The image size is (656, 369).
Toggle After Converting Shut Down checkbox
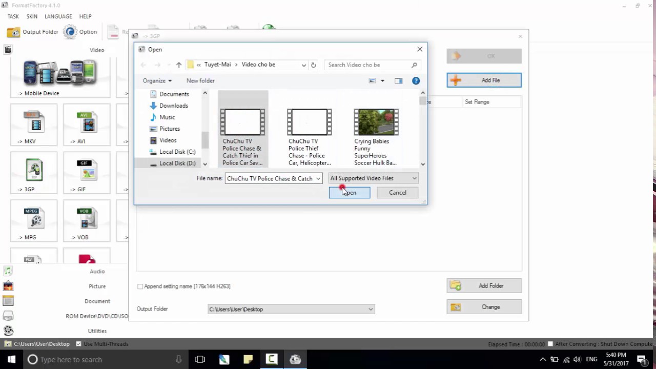pos(550,344)
